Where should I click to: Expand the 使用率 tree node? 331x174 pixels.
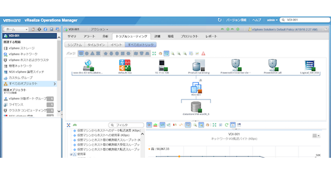(x=71, y=154)
